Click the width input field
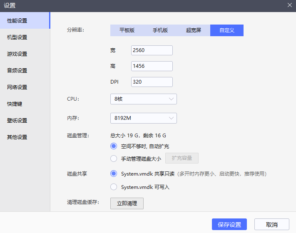Screen dimensions: 296x233 click(152, 50)
